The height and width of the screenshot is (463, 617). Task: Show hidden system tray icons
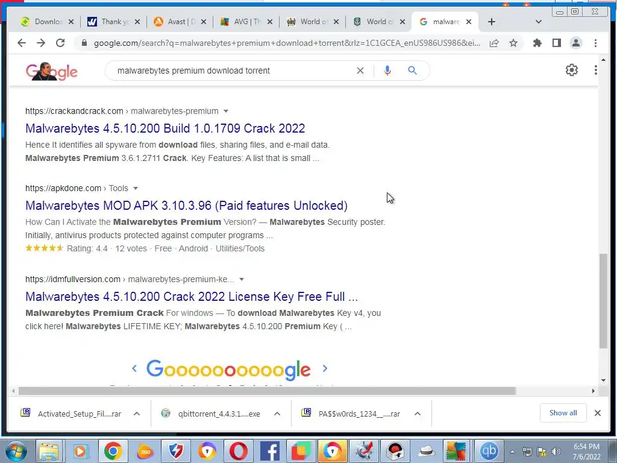coord(512,452)
